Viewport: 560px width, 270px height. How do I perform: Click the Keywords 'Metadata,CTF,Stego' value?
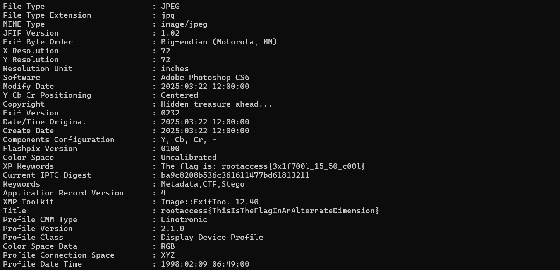point(203,184)
